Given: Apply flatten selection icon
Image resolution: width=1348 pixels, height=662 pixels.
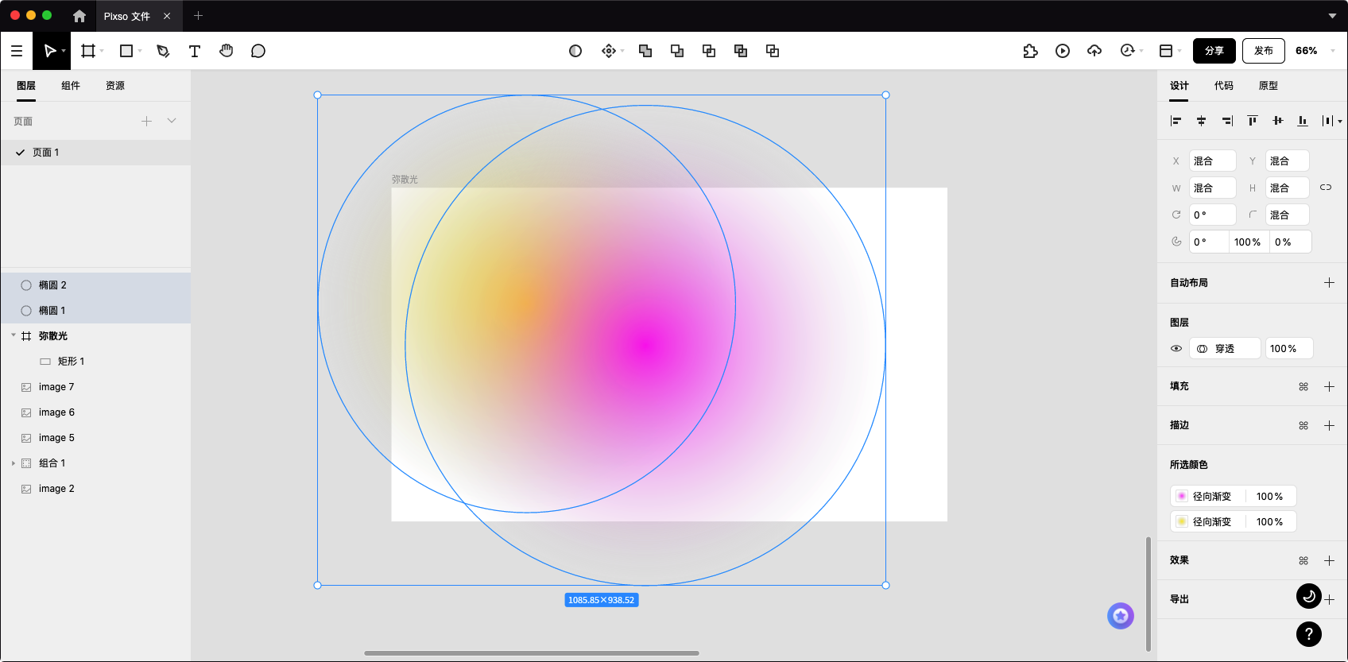Looking at the screenshot, I should (x=773, y=51).
